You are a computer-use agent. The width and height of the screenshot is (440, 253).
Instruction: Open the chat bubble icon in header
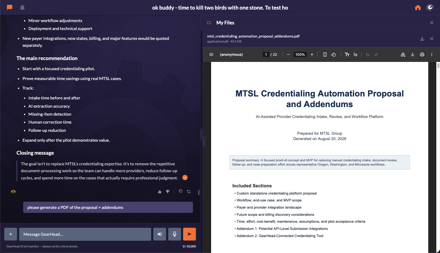click(x=10, y=7)
